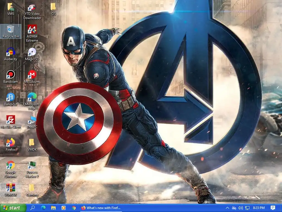Screen dimensions: 282x212
Task: Expand hidden system tray icons chevron
Action: tap(227, 208)
